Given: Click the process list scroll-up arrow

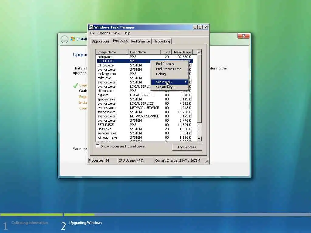Looking at the screenshot, I should pyautogui.click(x=199, y=52).
